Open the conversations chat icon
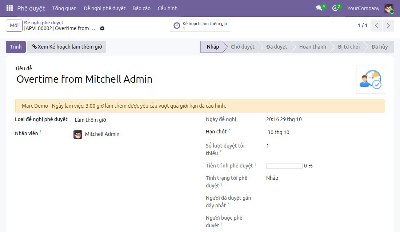The width and height of the screenshot is (400, 232). point(319,8)
